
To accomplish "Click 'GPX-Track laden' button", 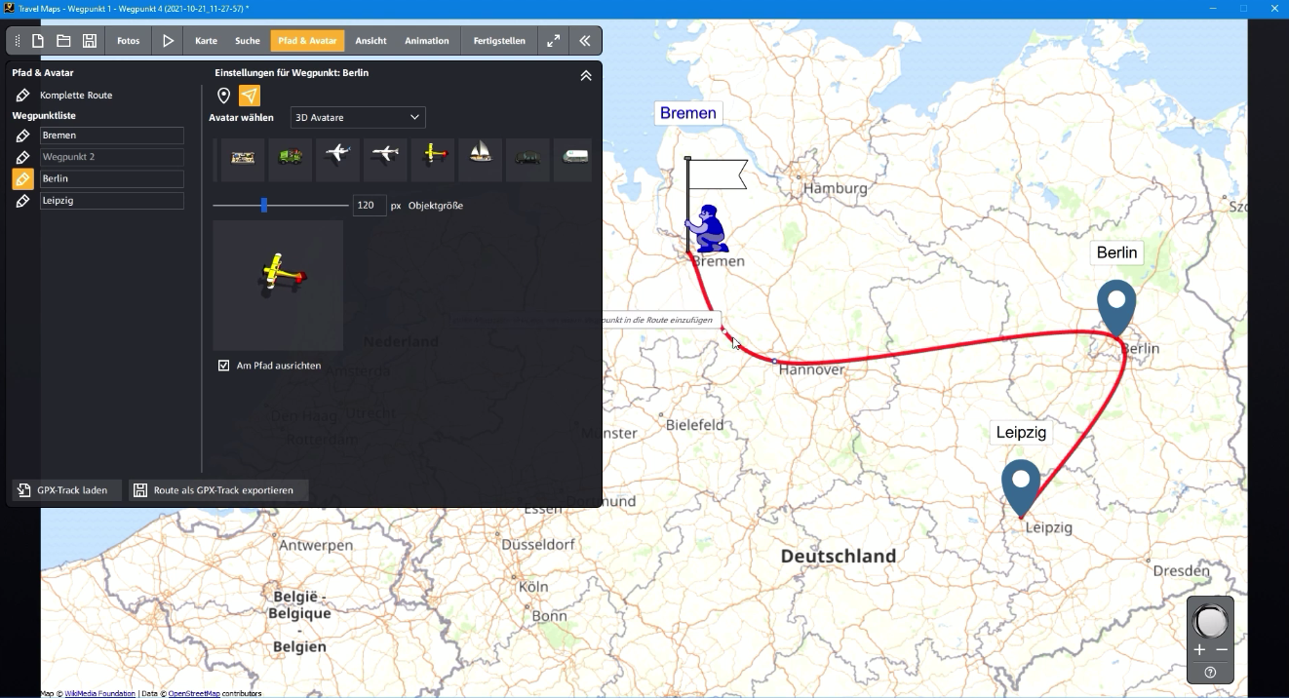I will (x=64, y=490).
